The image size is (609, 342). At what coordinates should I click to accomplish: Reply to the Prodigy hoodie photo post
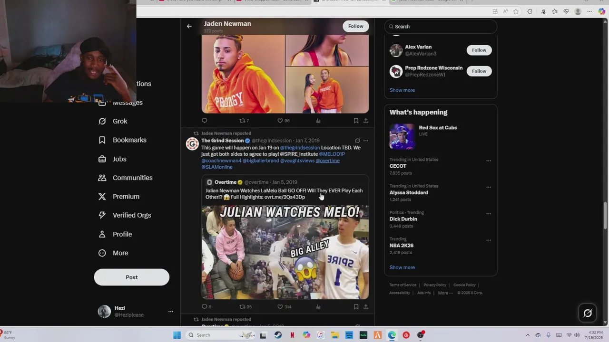click(205, 121)
